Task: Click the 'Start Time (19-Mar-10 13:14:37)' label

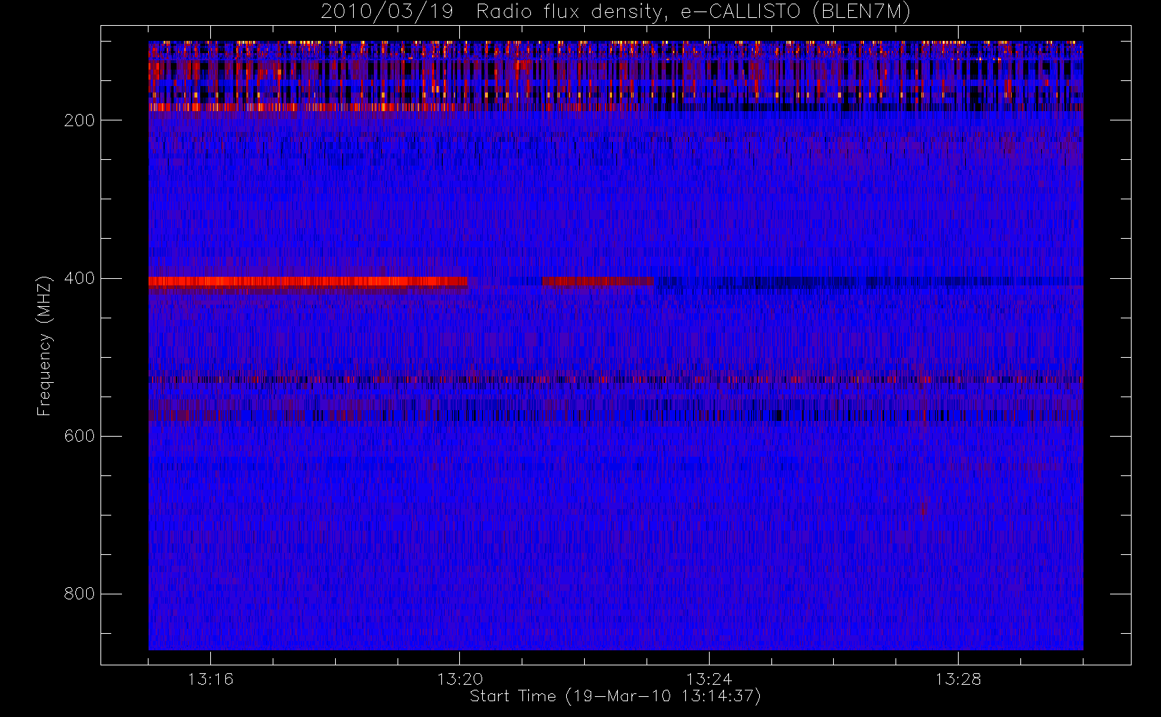Action: pyautogui.click(x=615, y=696)
